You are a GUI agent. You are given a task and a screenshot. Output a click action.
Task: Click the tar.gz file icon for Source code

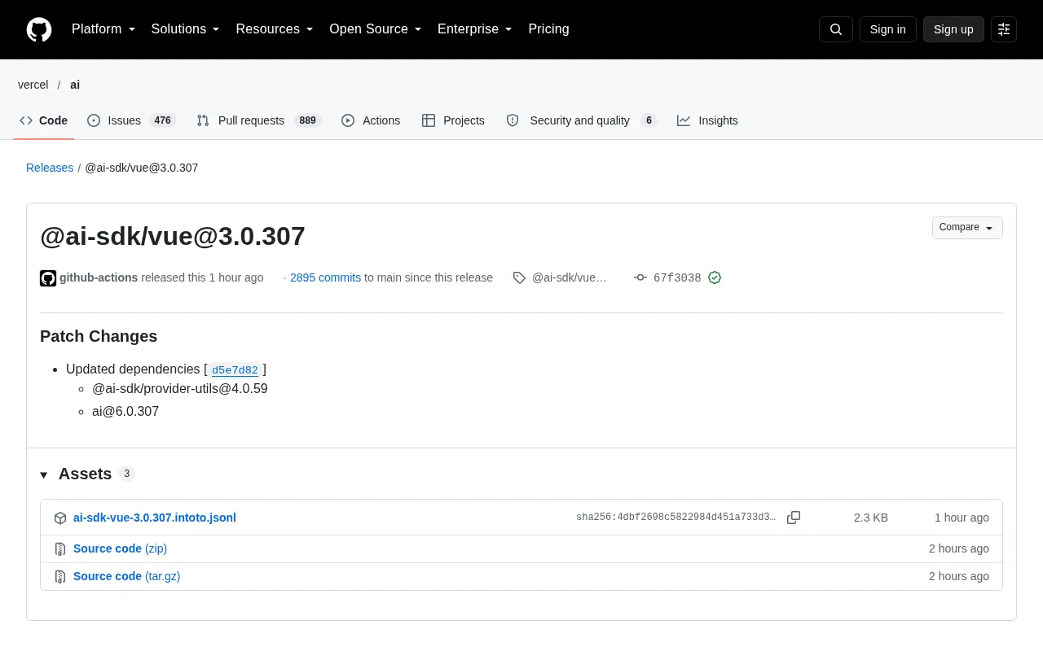point(60,577)
